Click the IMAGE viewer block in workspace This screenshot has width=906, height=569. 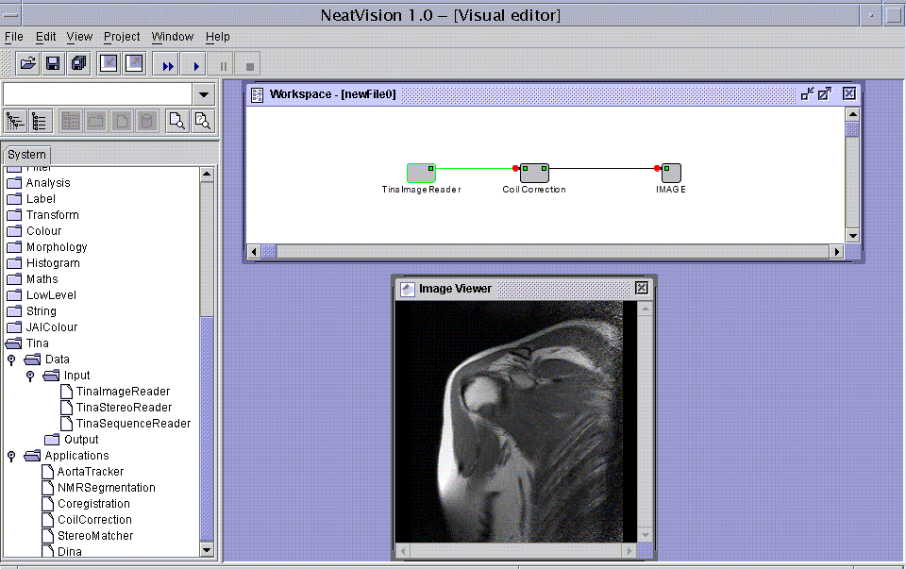pos(671,173)
